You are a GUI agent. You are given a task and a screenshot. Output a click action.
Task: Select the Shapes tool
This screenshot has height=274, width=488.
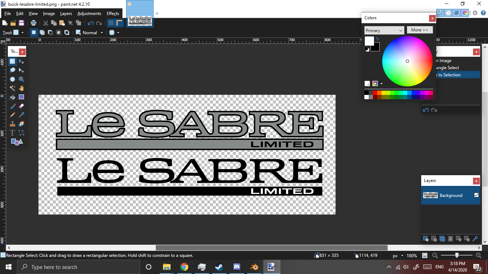17,142
